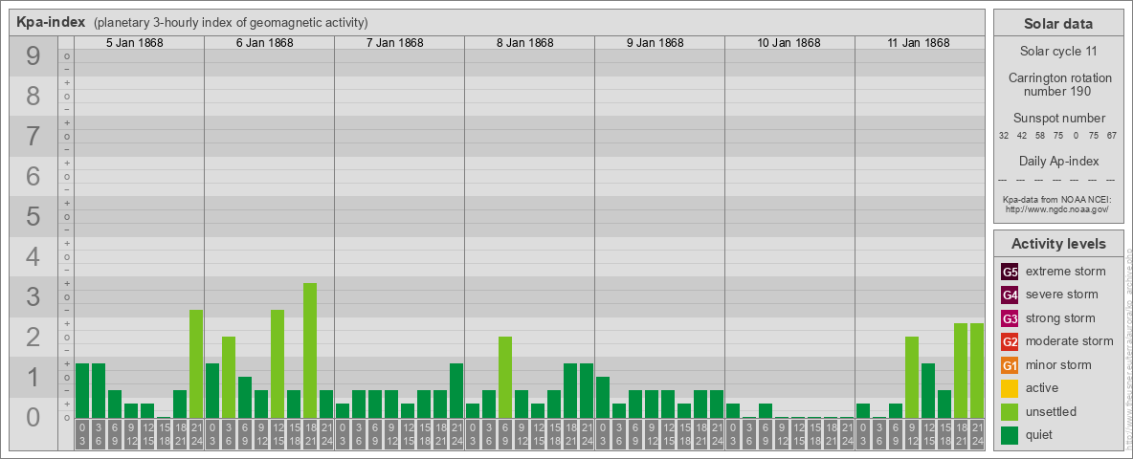Click the Kp axis number 9
This screenshot has width=1133, height=459.
[x=33, y=56]
